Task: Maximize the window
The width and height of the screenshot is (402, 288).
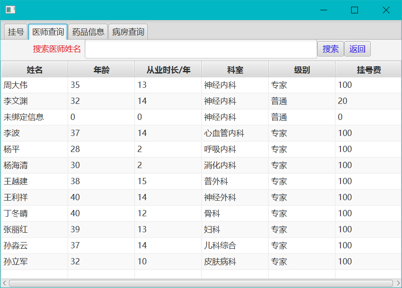Action: [x=355, y=10]
